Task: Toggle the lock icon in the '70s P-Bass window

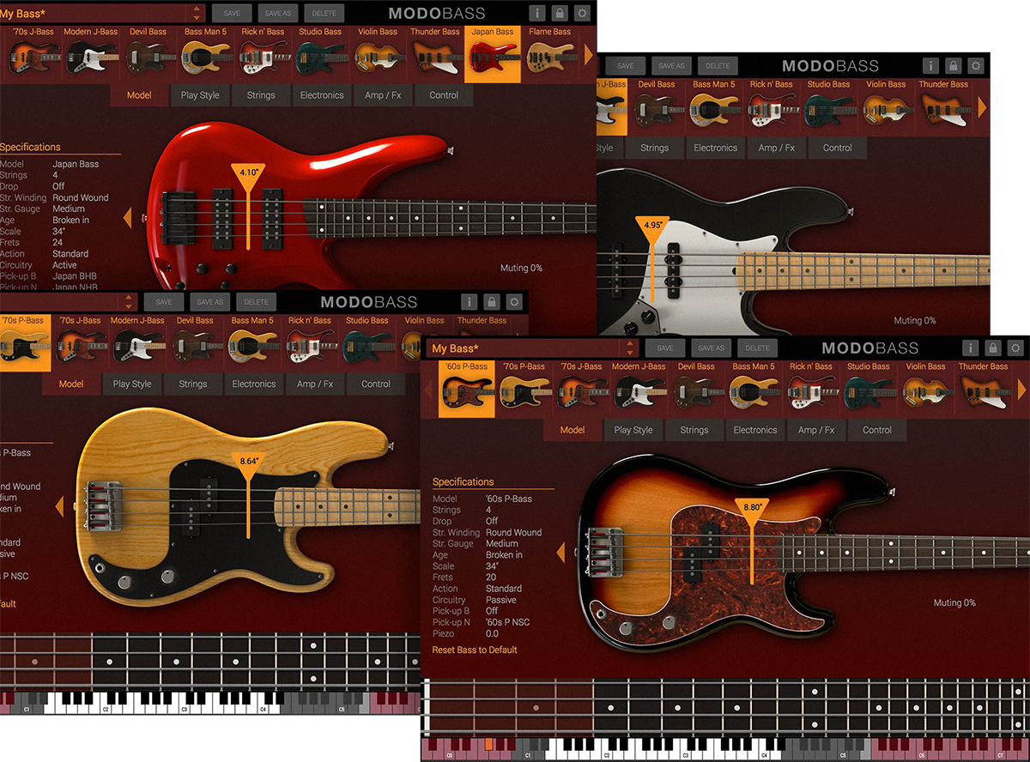Action: [x=491, y=301]
